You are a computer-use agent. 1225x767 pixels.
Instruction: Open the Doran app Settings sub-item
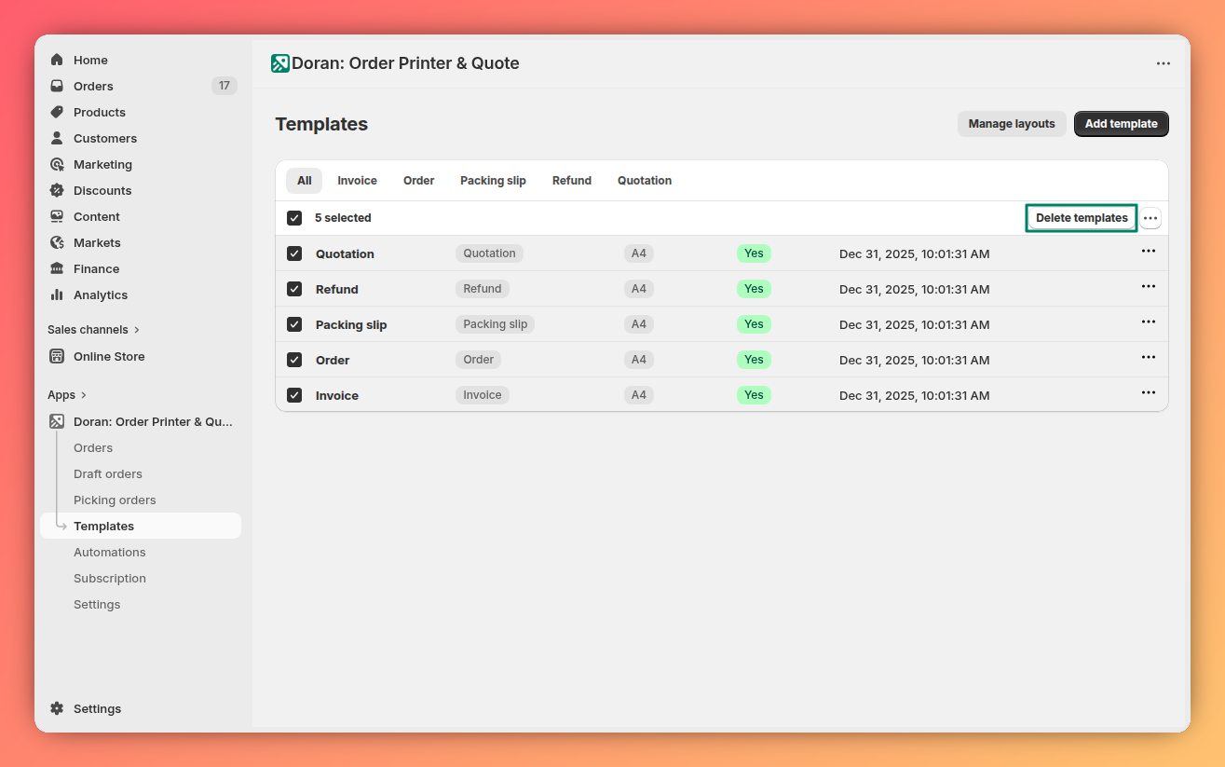[x=97, y=604]
